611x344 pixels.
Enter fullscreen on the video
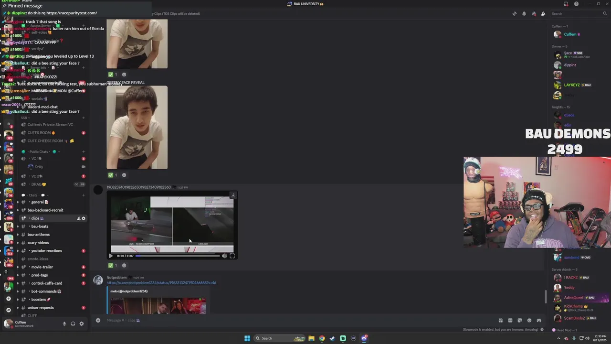[232, 256]
